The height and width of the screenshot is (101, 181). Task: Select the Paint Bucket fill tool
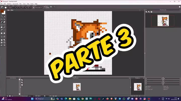point(2,27)
